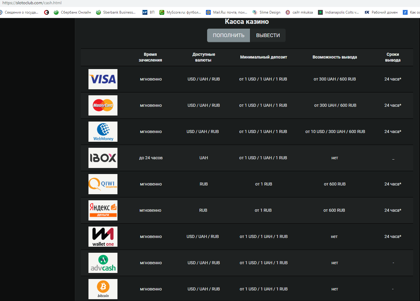Open the ВП bookmark
The width and height of the screenshot is (420, 301).
pyautogui.click(x=149, y=12)
